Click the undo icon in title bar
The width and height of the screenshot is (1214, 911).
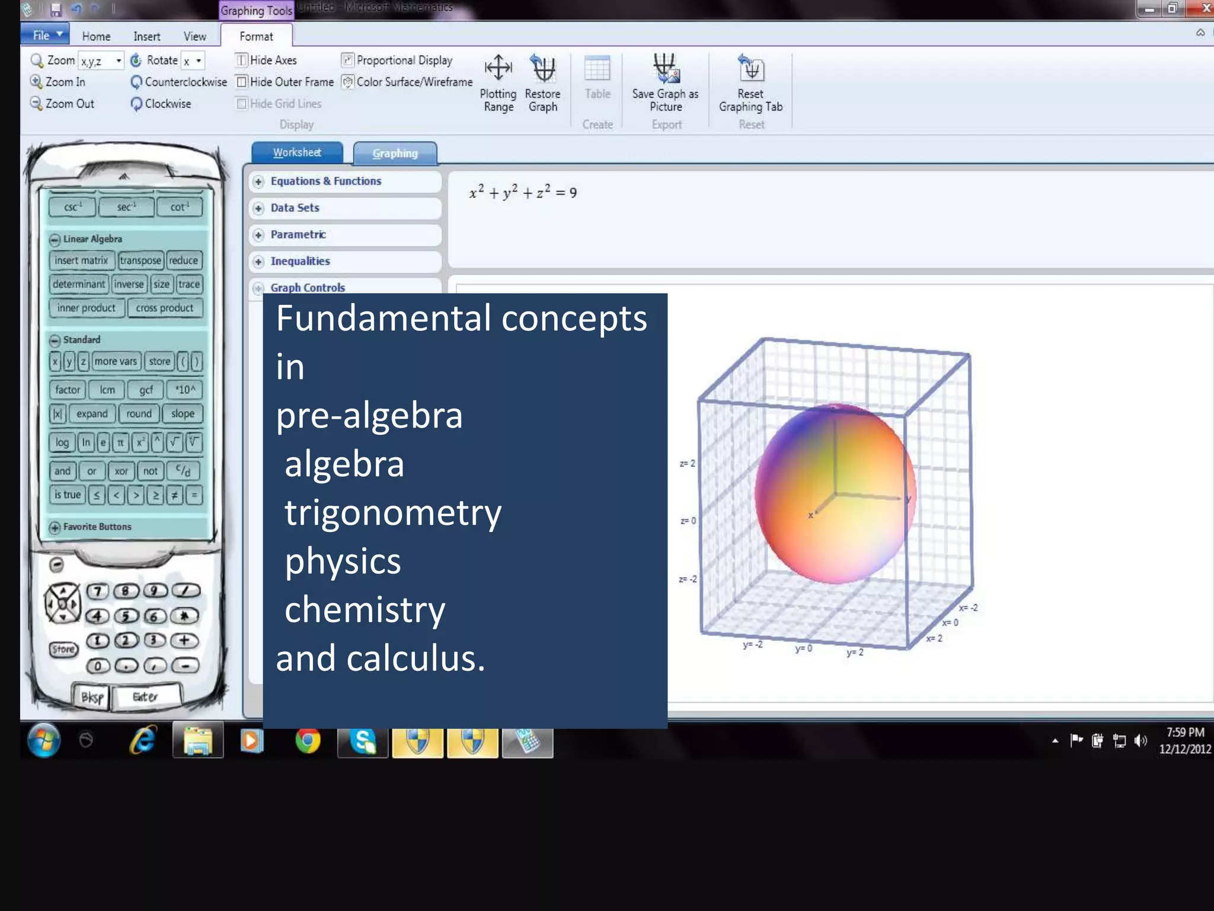click(76, 9)
